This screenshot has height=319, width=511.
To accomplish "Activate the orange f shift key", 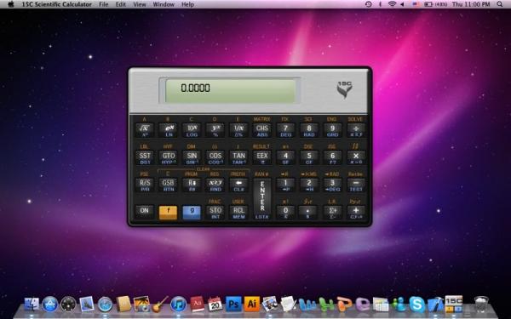I will click(168, 212).
